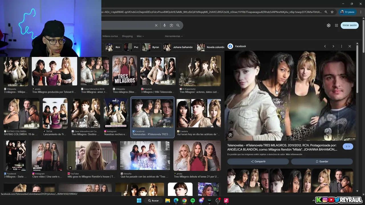Screen dimensions: 365x205
Task: Launch Microsoft Edge from the taskbar
Action: (176, 200)
